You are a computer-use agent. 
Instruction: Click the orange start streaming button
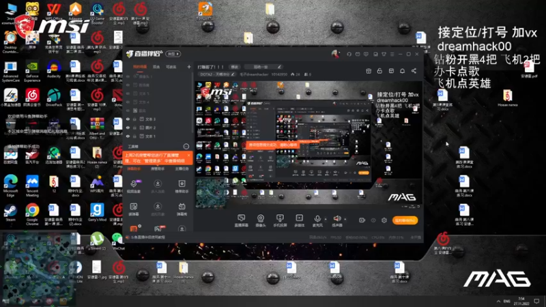tap(405, 220)
